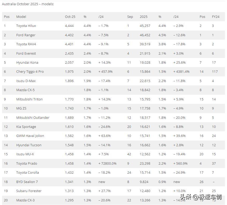Image resolution: width=227 pixels, height=205 pixels.
Task: Click the 2025 column header
Action: 143,17
